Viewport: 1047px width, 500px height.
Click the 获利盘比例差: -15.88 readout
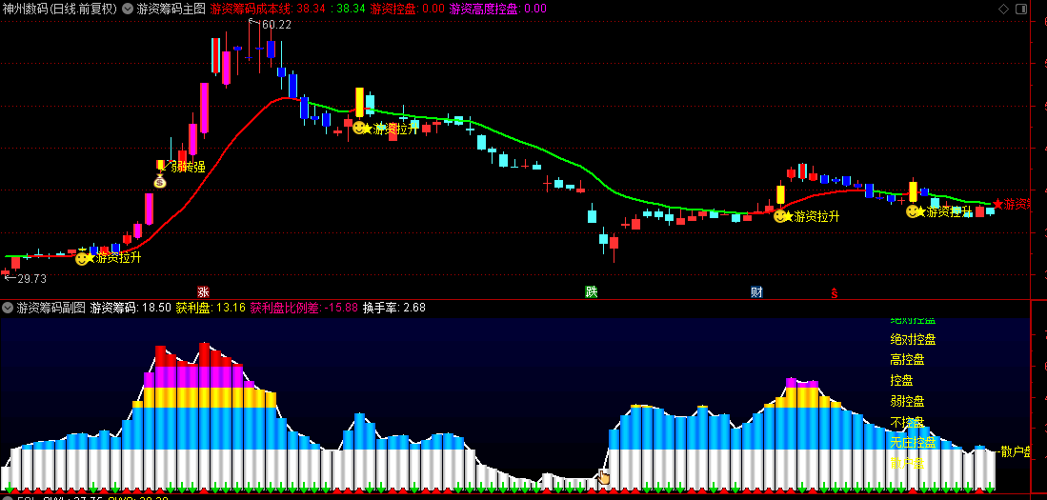click(x=305, y=308)
